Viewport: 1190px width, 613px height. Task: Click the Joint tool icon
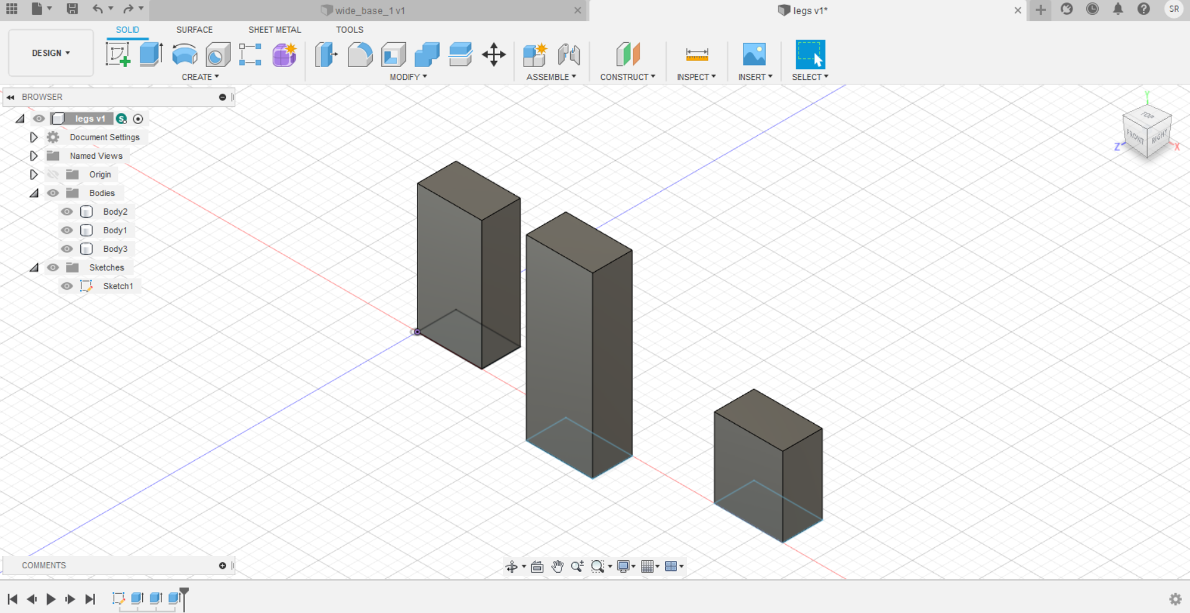coord(568,55)
